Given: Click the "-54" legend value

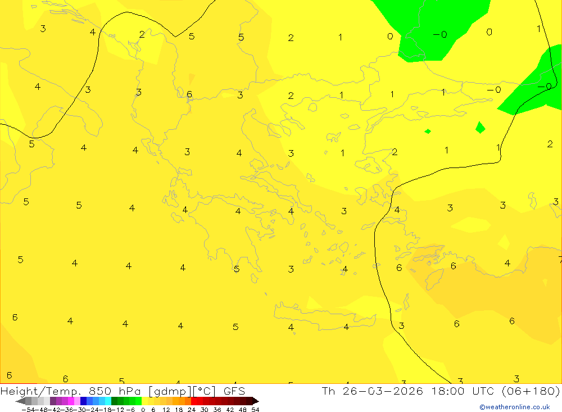Looking at the screenshot, I should point(28,410).
